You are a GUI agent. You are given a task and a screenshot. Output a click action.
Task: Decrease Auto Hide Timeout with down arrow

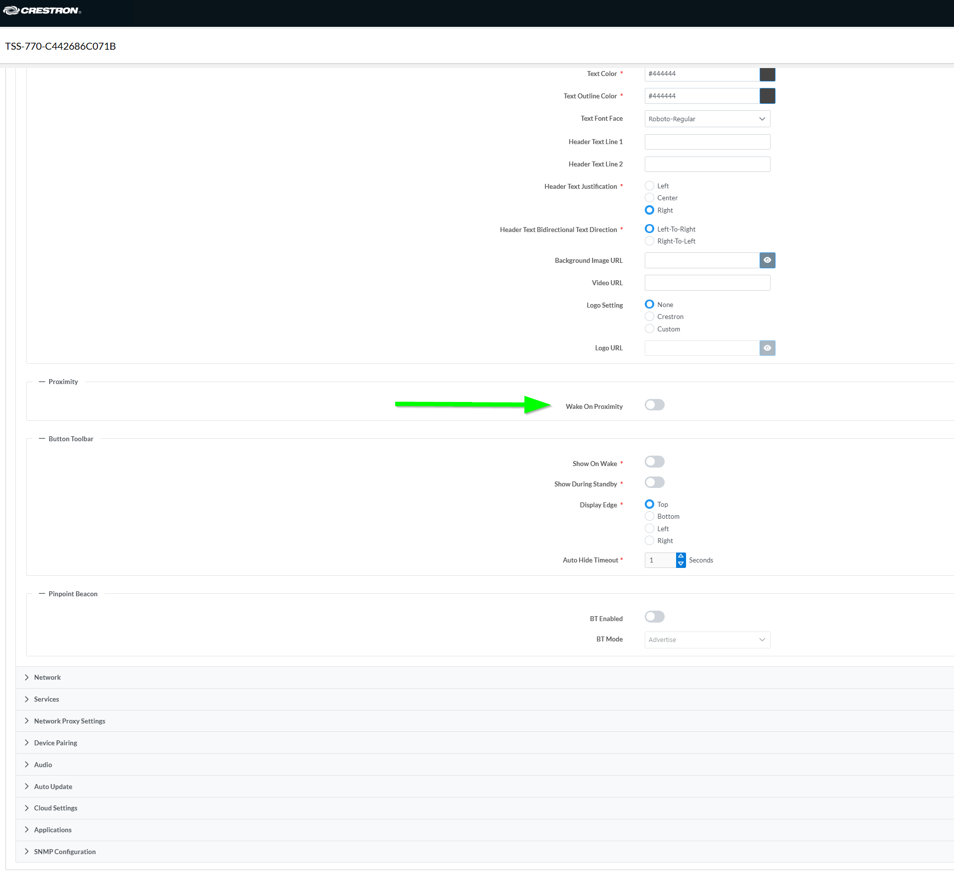tap(681, 564)
